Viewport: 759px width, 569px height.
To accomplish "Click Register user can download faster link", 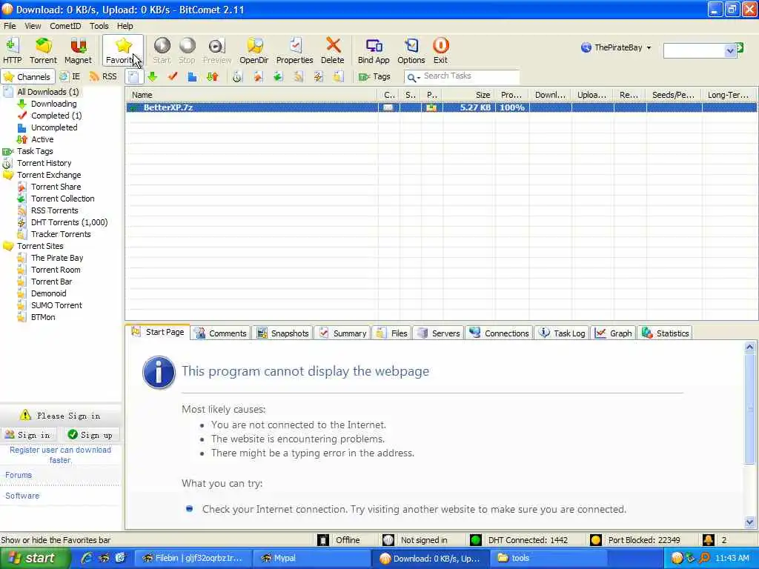I will point(60,455).
